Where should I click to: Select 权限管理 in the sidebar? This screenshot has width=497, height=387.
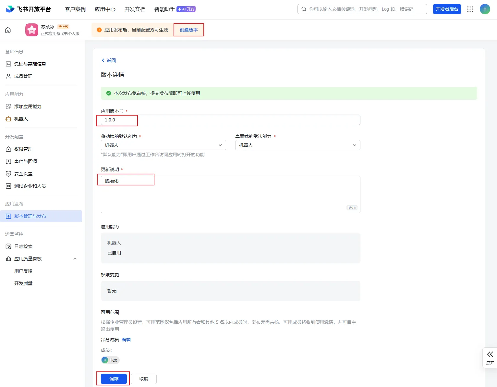(23, 149)
